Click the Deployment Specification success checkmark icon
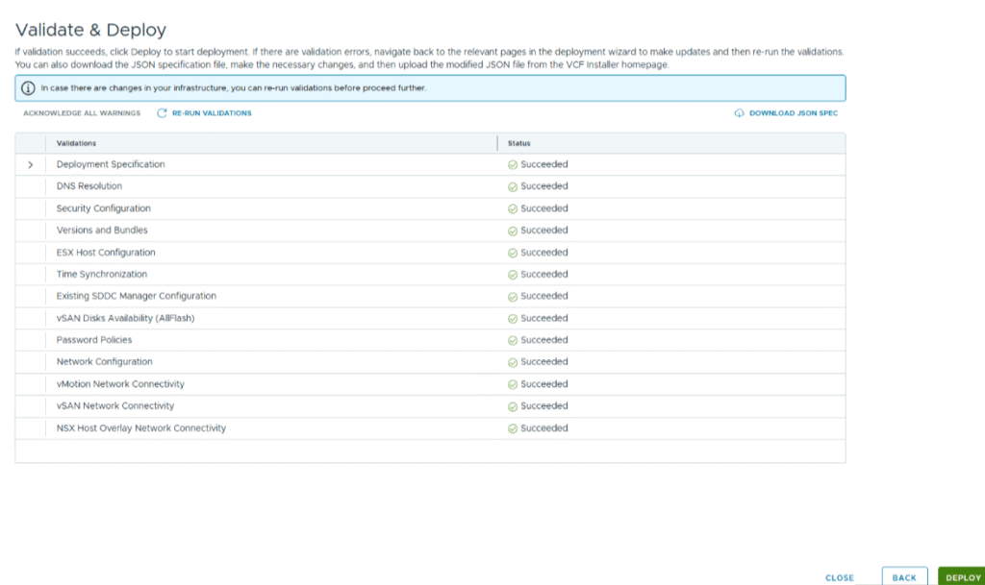 pyautogui.click(x=513, y=164)
